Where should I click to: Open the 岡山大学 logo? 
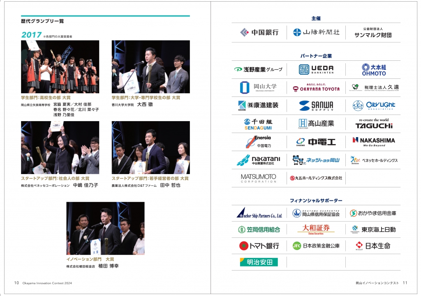click(x=258, y=87)
